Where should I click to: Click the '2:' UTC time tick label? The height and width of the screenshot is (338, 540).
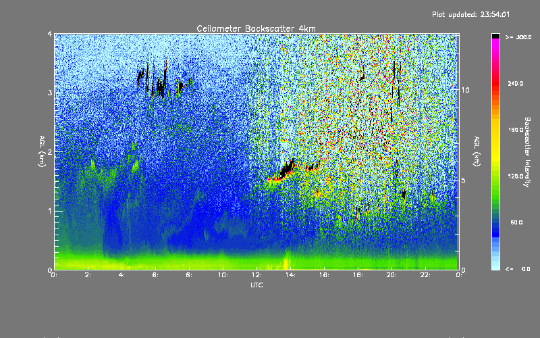point(88,275)
